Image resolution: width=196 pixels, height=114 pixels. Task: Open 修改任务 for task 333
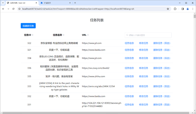click(x=144, y=86)
